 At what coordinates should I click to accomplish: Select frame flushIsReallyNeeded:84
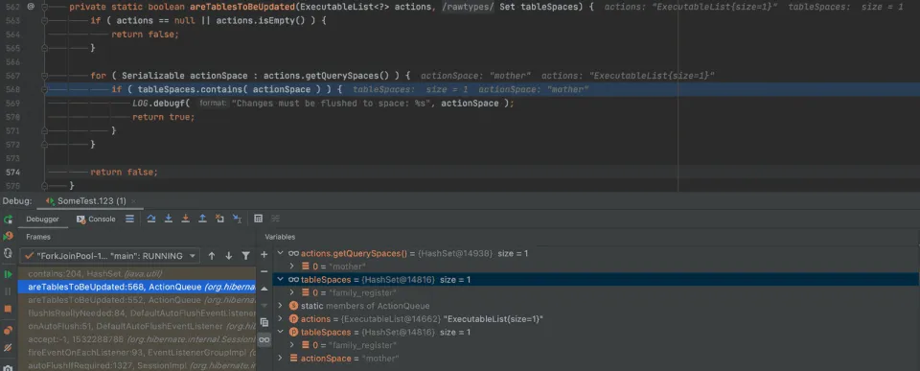137,313
